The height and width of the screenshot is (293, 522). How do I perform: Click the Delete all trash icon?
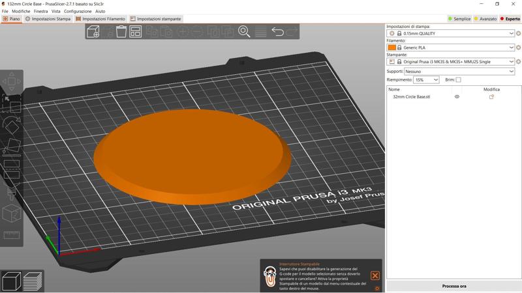(x=121, y=32)
